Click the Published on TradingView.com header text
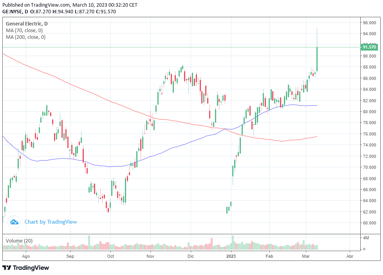383x275 pixels. 70,5
